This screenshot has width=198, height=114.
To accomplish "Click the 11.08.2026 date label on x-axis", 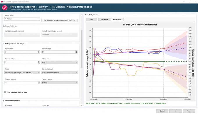I will [x=164, y=99].
